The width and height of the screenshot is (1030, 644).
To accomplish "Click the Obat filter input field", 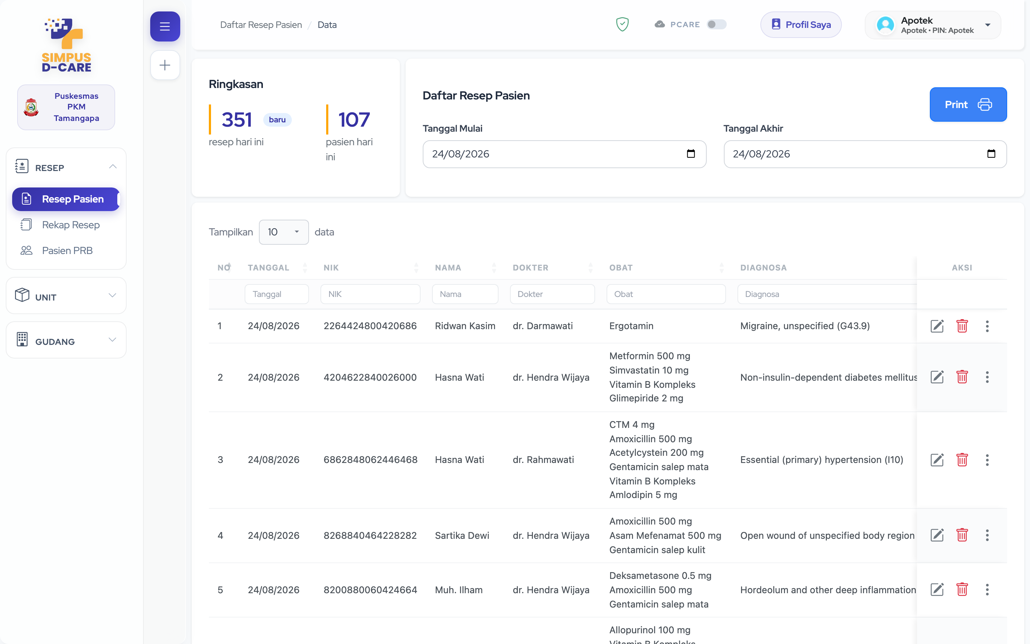I will coord(666,294).
